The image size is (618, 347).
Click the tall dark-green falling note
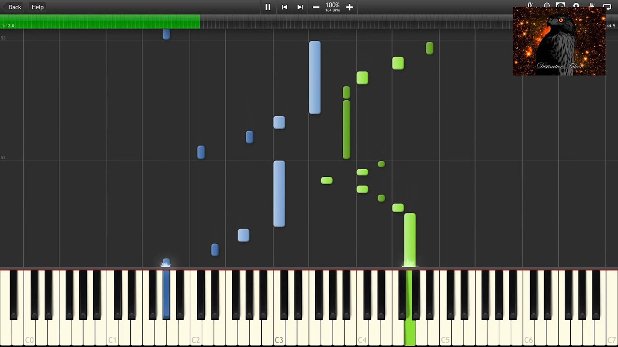pos(346,129)
